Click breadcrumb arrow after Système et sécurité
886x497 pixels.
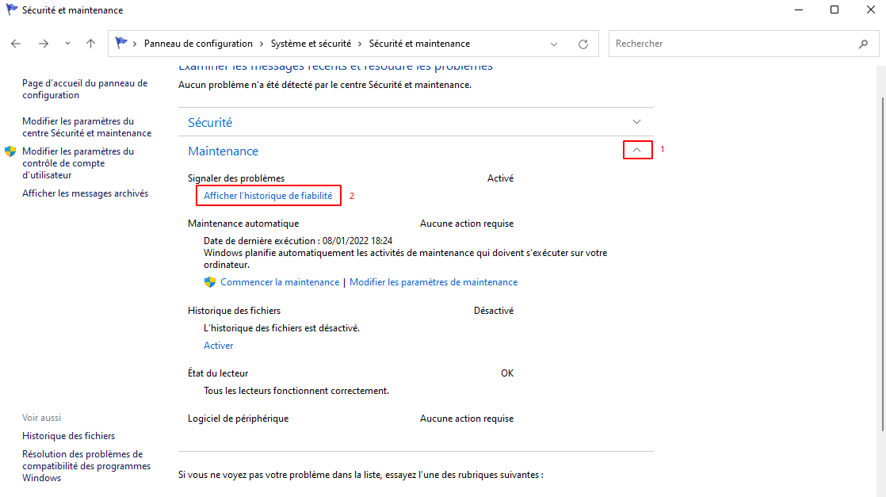360,44
